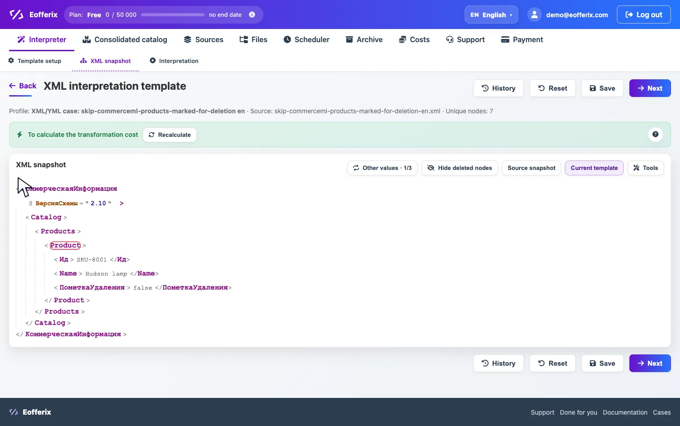Select the Catalog opening node
The image size is (680, 426).
[46, 217]
